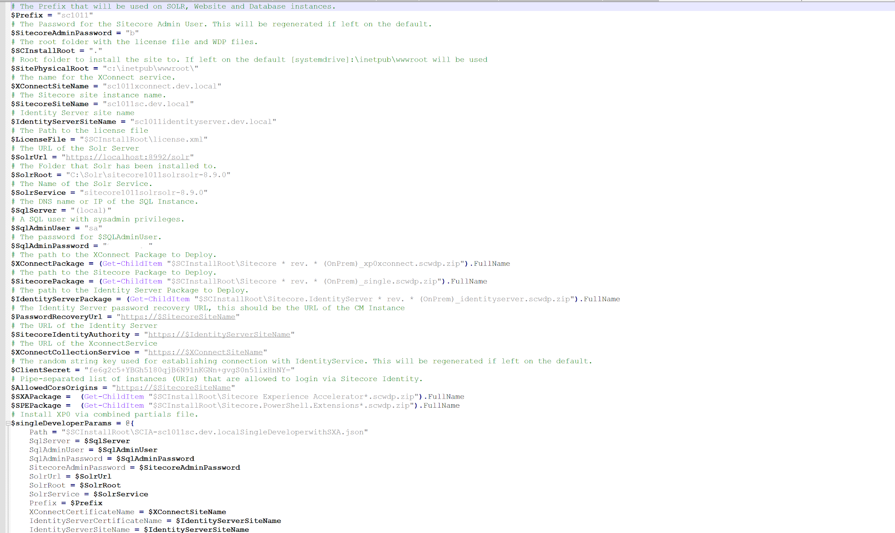Click the IdentityServerCertificateName parameter key

pos(95,521)
